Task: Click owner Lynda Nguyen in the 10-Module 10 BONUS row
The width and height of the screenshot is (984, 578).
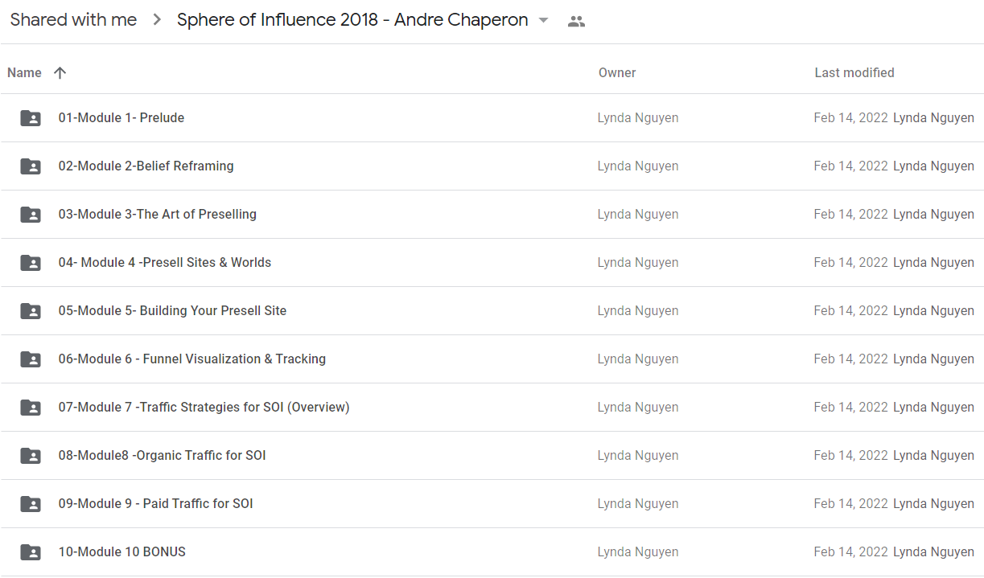Action: click(x=638, y=551)
